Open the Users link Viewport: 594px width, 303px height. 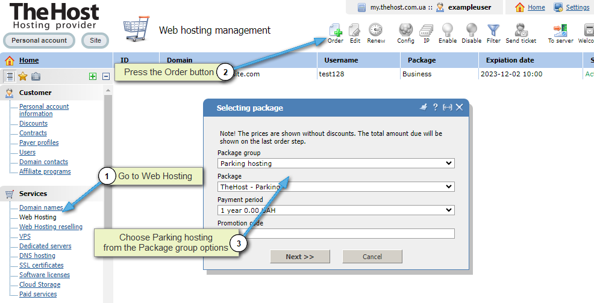pos(27,152)
